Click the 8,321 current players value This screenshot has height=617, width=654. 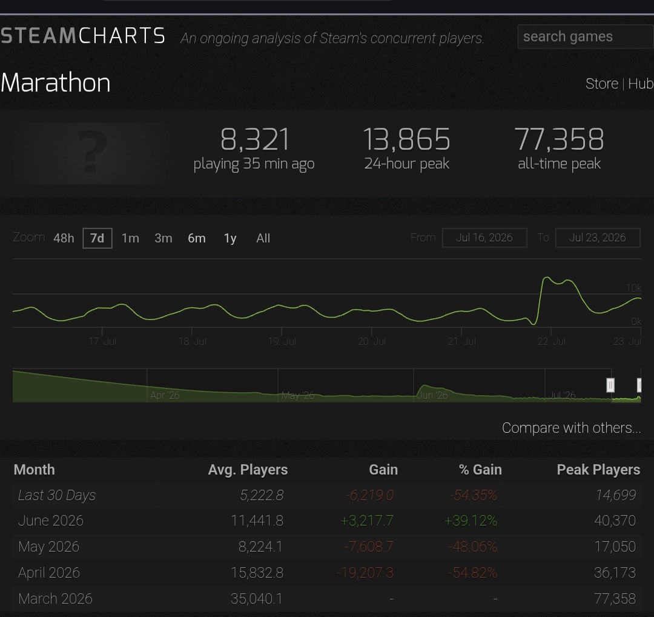[254, 139]
